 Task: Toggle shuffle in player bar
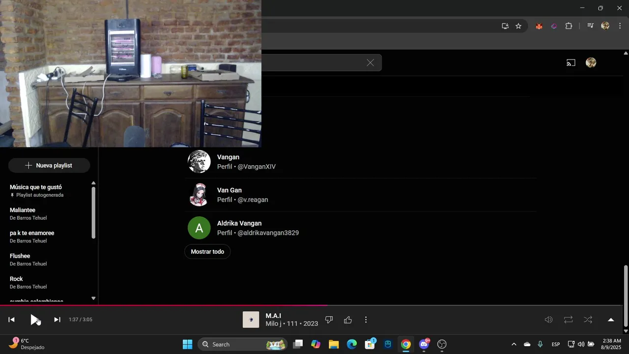click(588, 320)
